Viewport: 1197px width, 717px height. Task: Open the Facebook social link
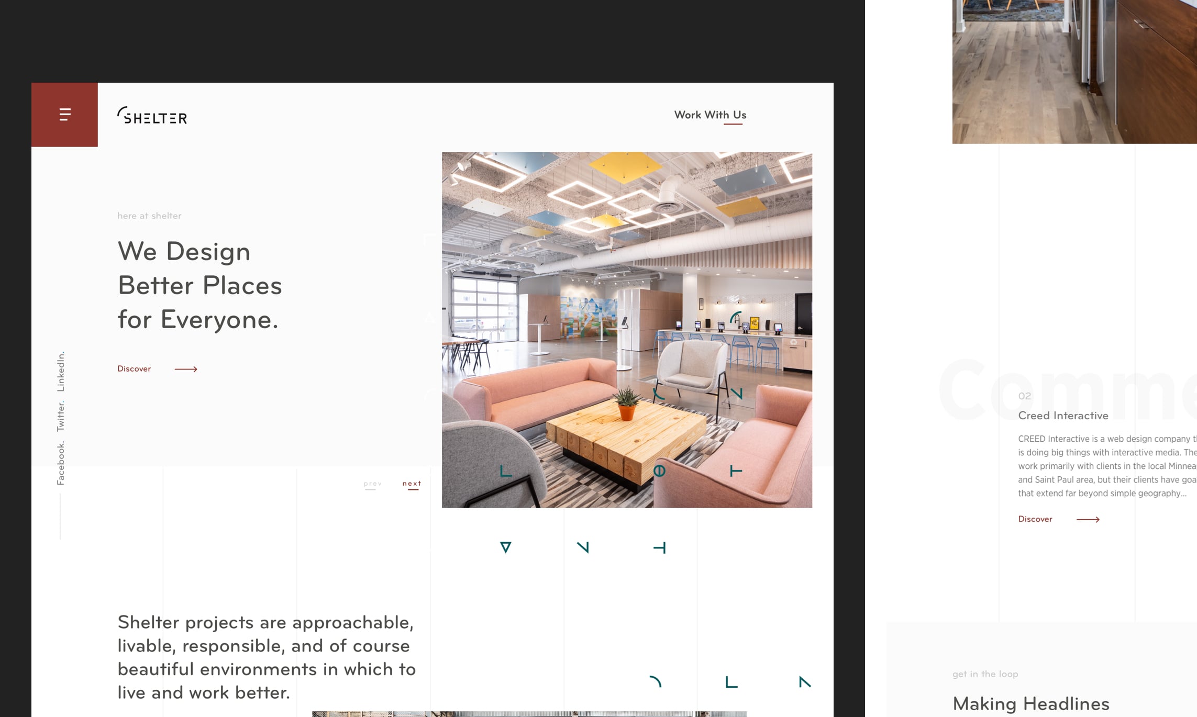[x=61, y=463]
